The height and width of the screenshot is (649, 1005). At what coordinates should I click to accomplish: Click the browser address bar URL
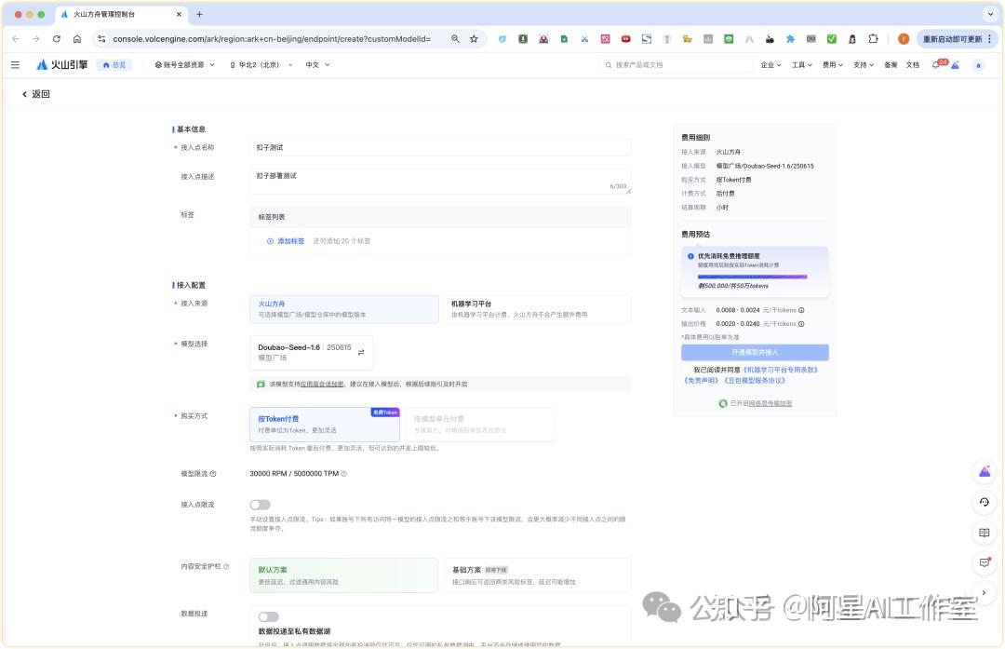pos(272,39)
